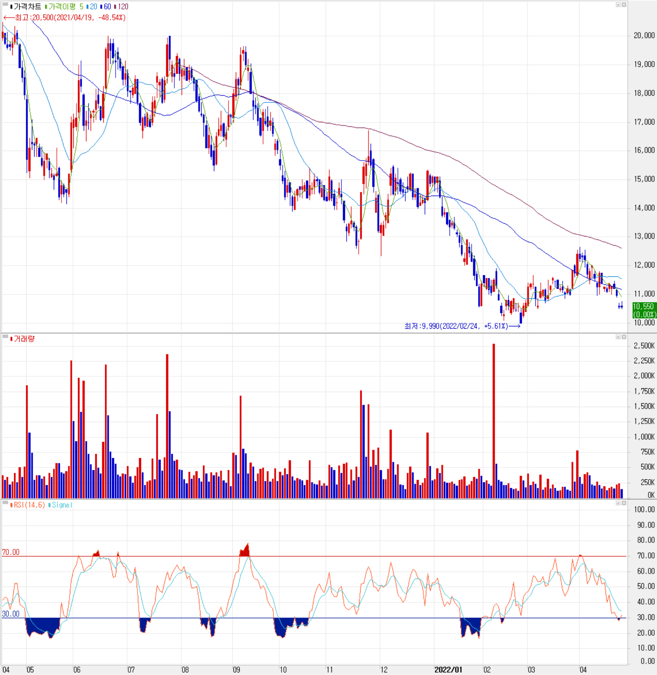Click the 100.00 RSI axis label

[x=644, y=509]
